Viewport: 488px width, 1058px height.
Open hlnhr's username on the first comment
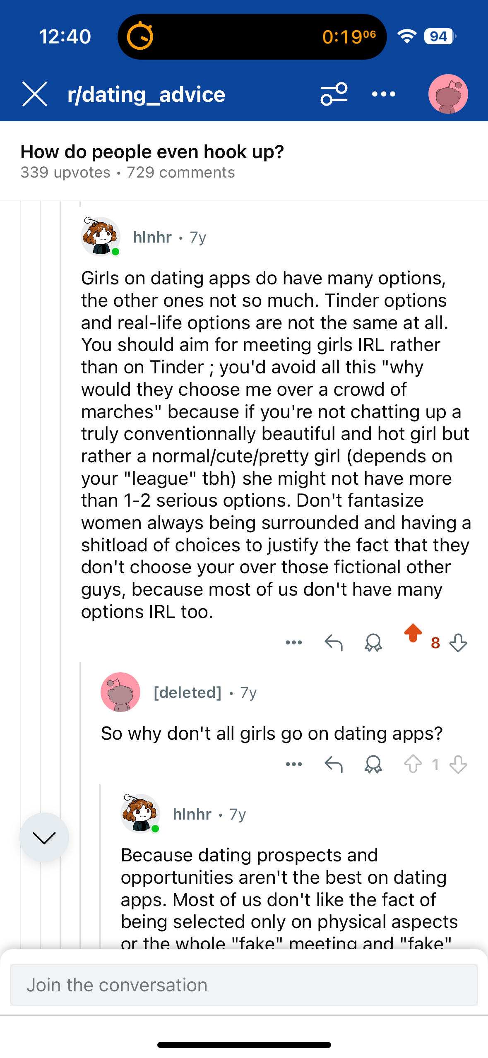pos(152,237)
